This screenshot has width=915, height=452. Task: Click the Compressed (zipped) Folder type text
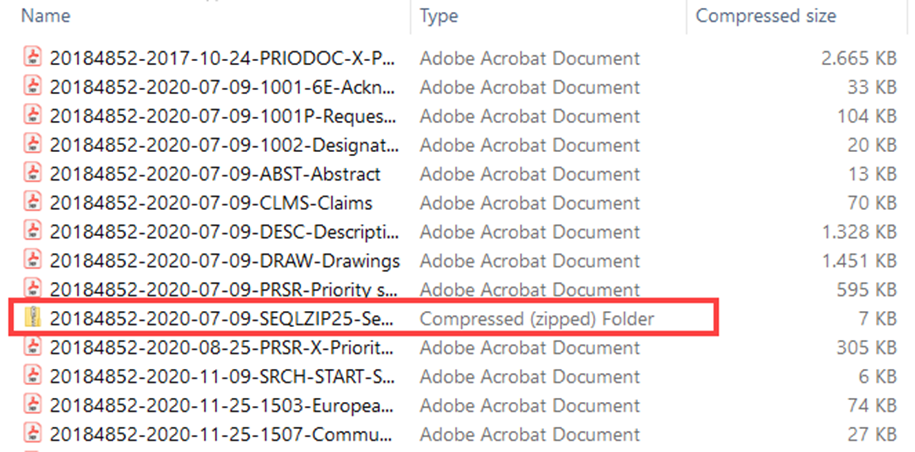click(x=537, y=319)
